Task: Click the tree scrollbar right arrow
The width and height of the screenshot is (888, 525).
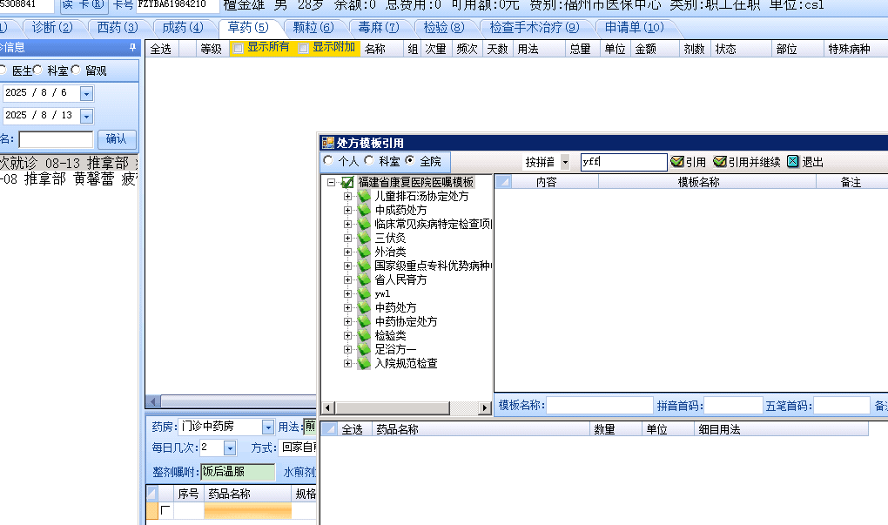Action: click(x=484, y=407)
